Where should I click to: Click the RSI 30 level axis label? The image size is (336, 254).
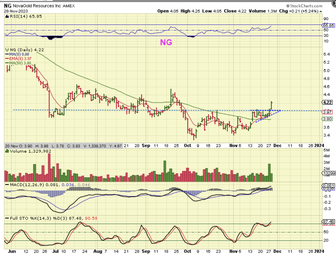[326, 35]
